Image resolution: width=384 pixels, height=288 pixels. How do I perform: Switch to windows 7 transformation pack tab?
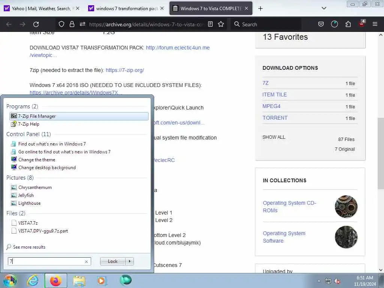[126, 8]
